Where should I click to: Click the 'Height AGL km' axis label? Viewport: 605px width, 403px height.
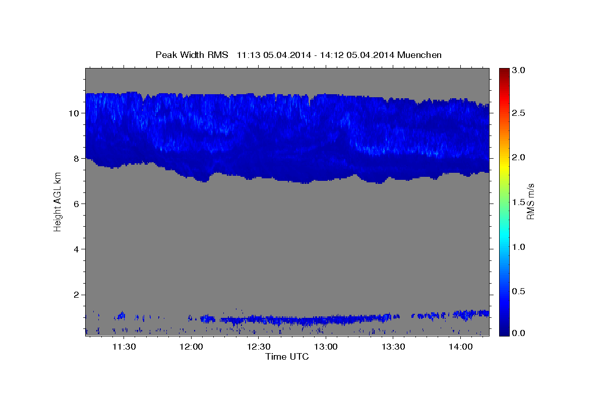point(58,202)
